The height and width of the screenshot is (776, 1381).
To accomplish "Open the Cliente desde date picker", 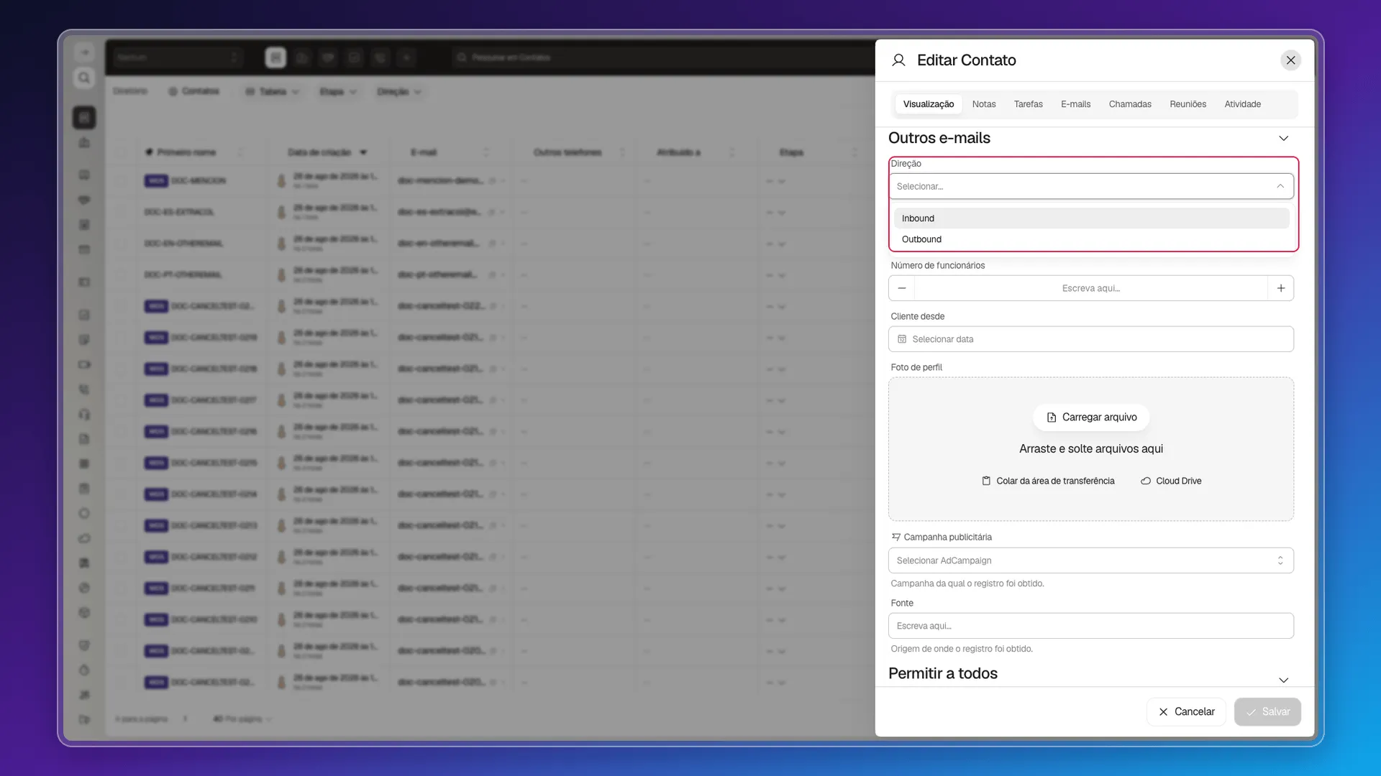I will pyautogui.click(x=1090, y=339).
